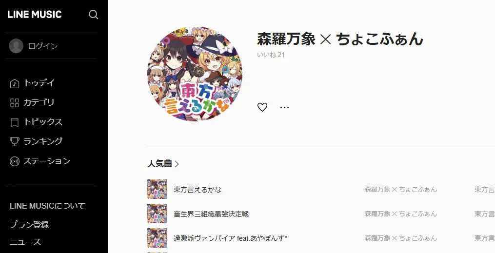Click the Station radio icon
Viewport: 495px width, 253px height.
tap(15, 161)
